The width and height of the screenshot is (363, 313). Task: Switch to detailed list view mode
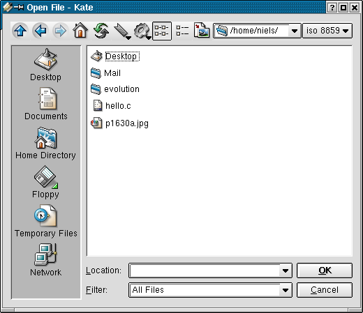pos(182,31)
